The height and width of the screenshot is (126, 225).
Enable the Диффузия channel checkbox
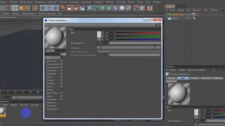click(x=62, y=61)
